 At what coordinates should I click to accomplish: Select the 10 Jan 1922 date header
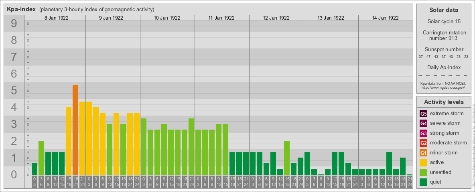[x=167, y=18]
